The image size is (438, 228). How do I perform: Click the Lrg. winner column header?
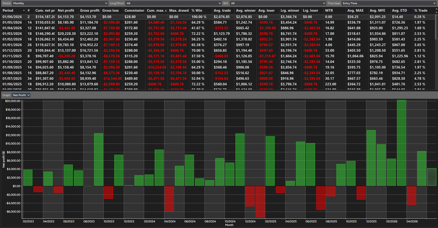pyautogui.click(x=290, y=11)
